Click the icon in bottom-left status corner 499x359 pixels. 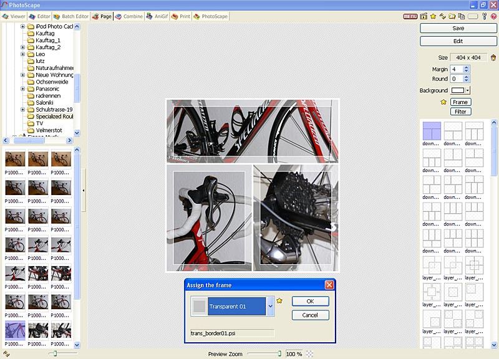pos(6,353)
